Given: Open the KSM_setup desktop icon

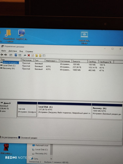Looking at the screenshot, I should click(x=6, y=149).
